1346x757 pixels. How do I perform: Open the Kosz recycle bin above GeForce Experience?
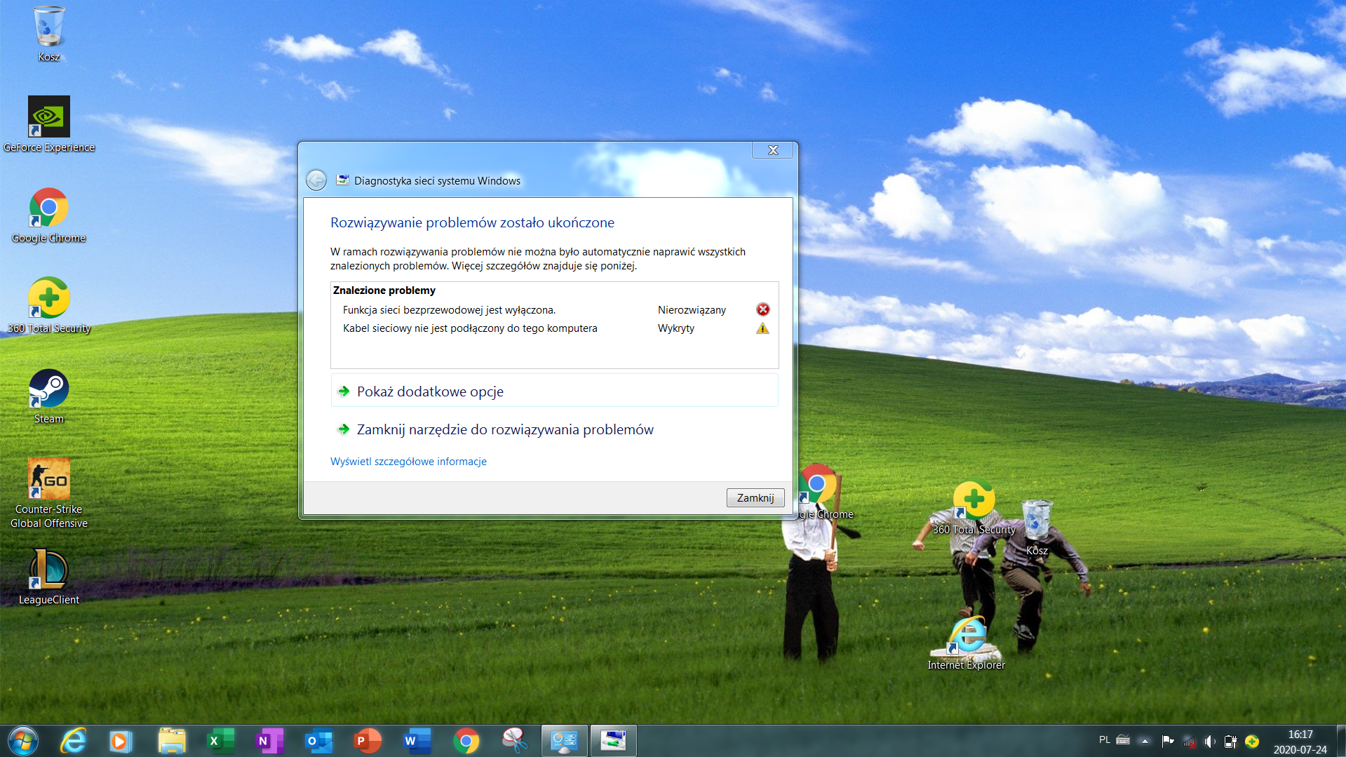(48, 34)
